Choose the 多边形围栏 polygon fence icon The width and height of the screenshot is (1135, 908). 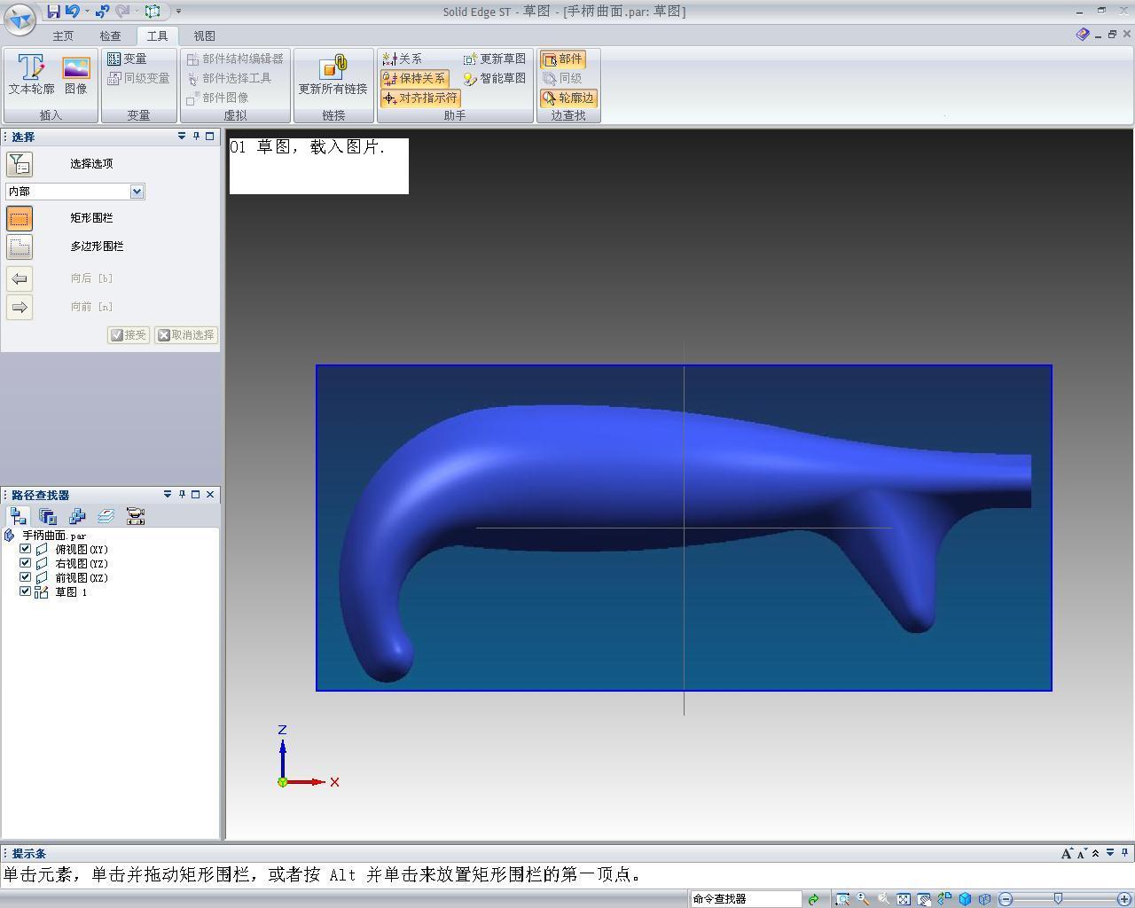20,247
